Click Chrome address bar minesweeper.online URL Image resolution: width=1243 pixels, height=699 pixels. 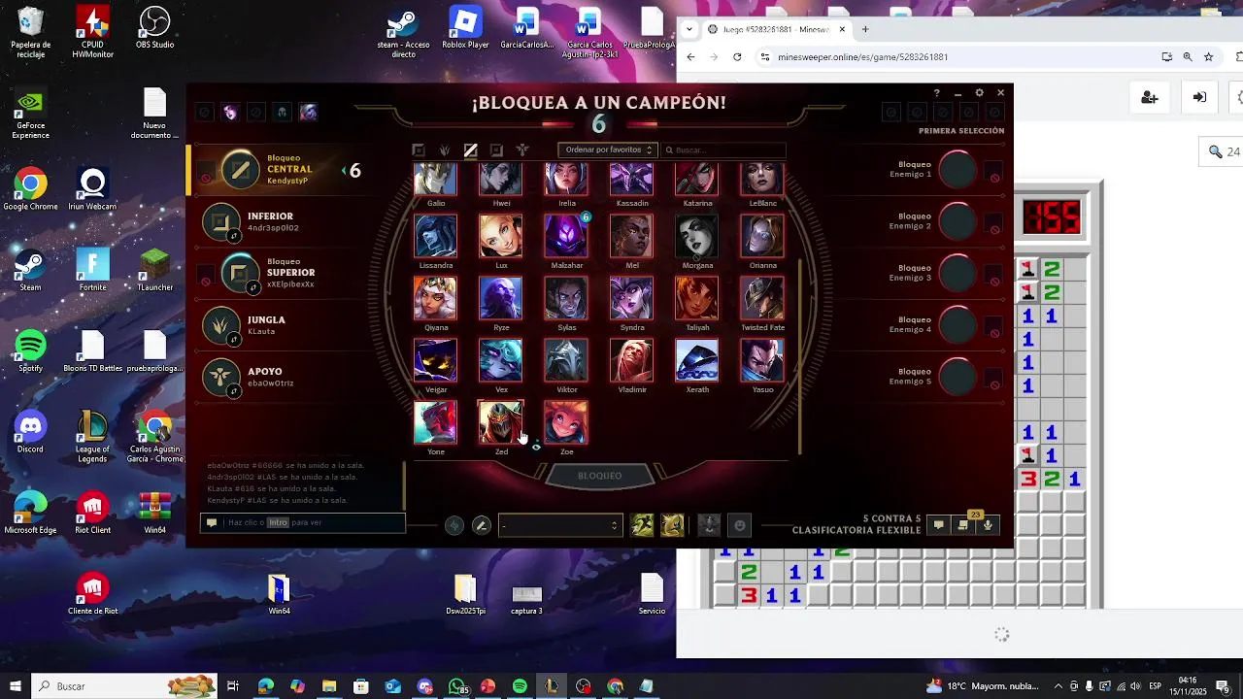(862, 57)
